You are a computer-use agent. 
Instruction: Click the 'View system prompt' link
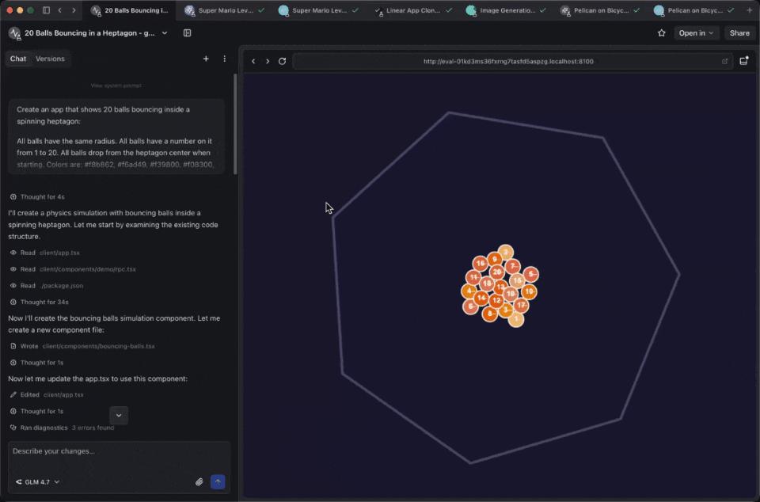116,86
